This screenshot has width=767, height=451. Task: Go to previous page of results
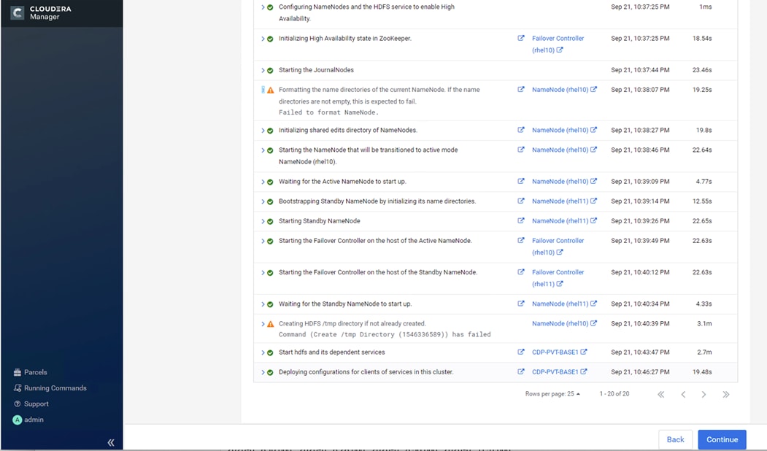point(683,394)
